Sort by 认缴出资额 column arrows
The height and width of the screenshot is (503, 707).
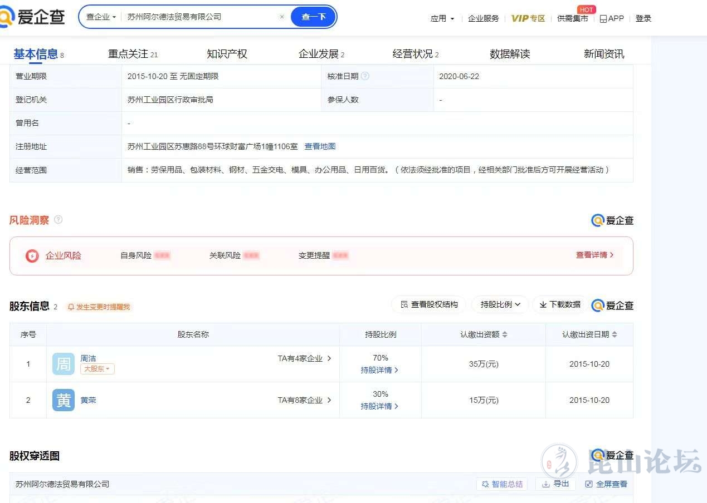click(x=505, y=334)
